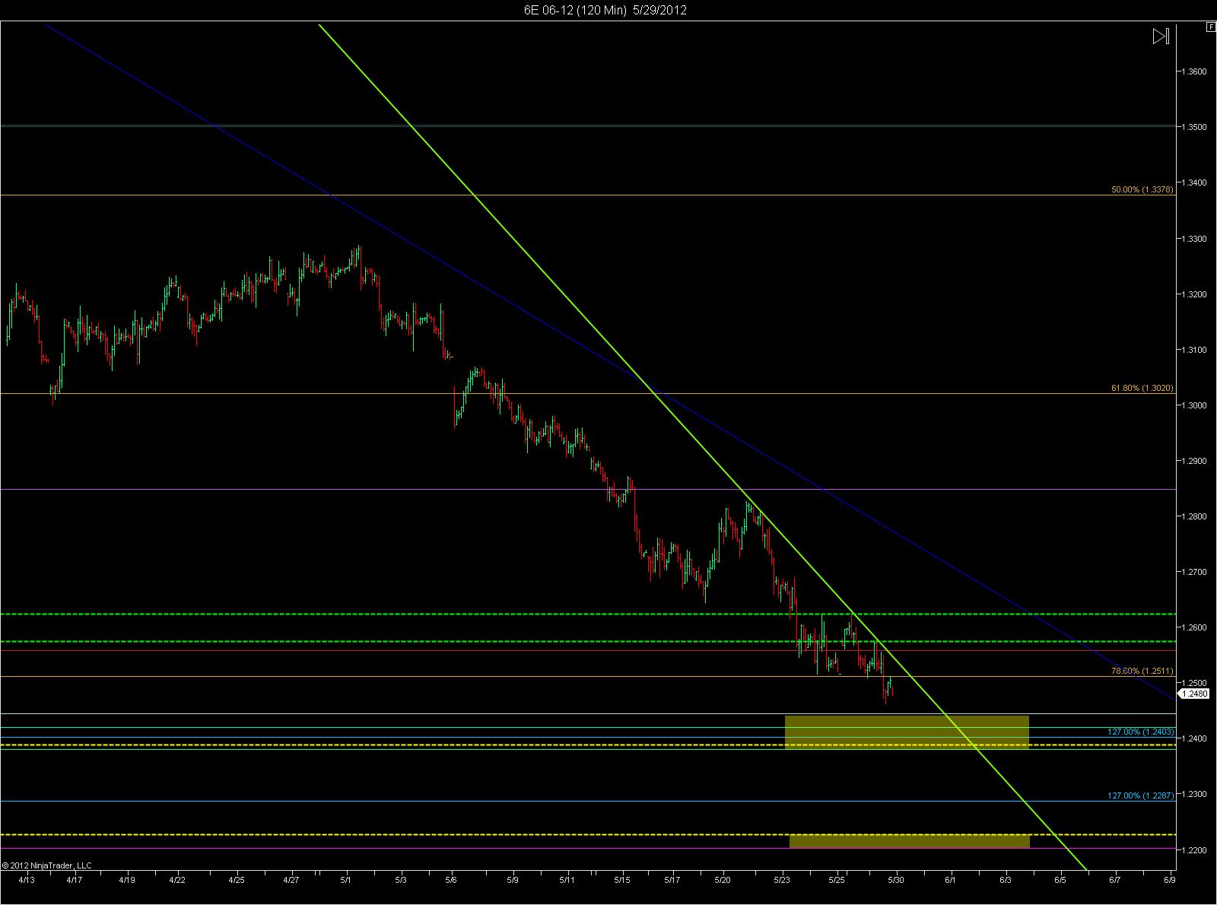The width and height of the screenshot is (1217, 905).
Task: Select the 127.00% (1.2403) extension label
Action: (1141, 732)
